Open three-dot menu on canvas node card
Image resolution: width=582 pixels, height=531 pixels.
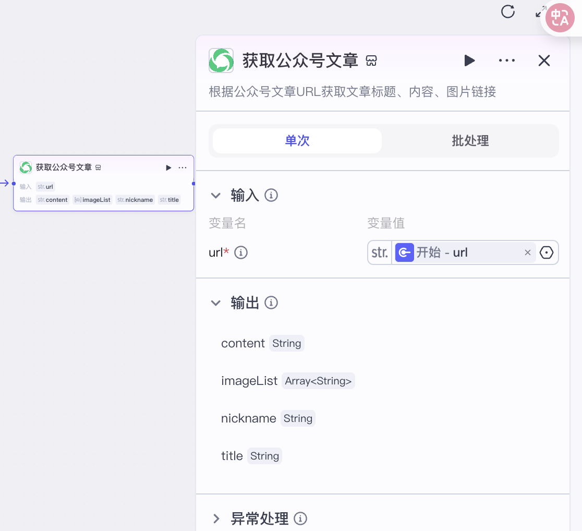click(182, 168)
